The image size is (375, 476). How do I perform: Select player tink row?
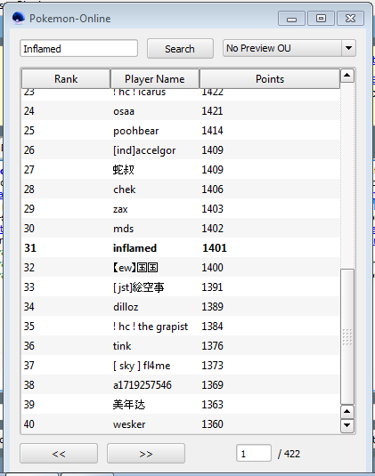coord(181,346)
